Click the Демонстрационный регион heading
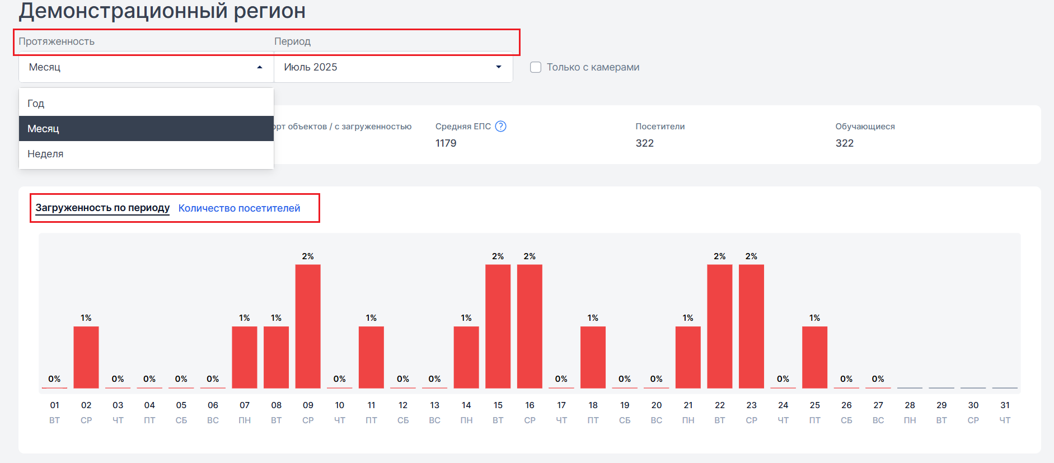The image size is (1054, 463). [x=162, y=11]
